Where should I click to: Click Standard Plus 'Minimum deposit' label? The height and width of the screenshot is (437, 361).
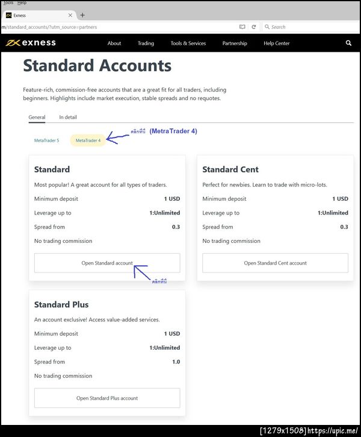point(56,333)
